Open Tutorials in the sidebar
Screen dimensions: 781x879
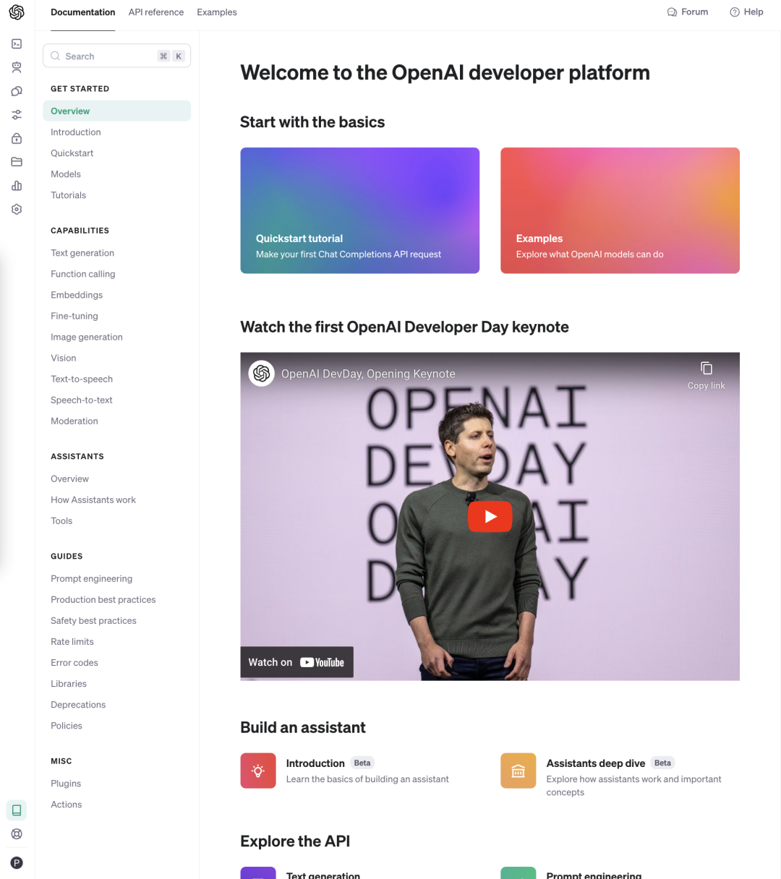[69, 195]
